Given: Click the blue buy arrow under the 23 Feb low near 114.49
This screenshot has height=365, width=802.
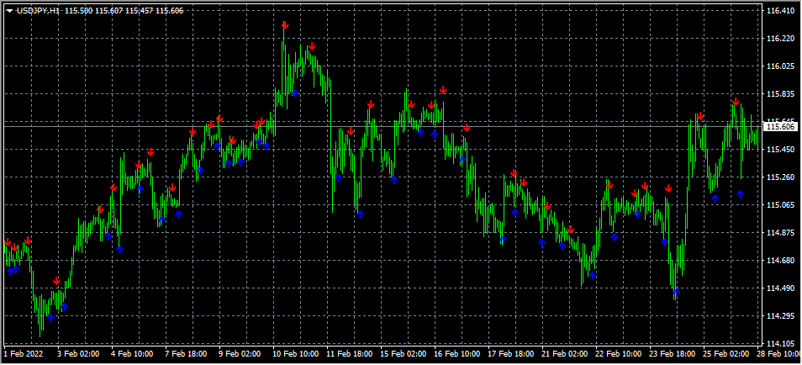Looking at the screenshot, I should point(676,293).
